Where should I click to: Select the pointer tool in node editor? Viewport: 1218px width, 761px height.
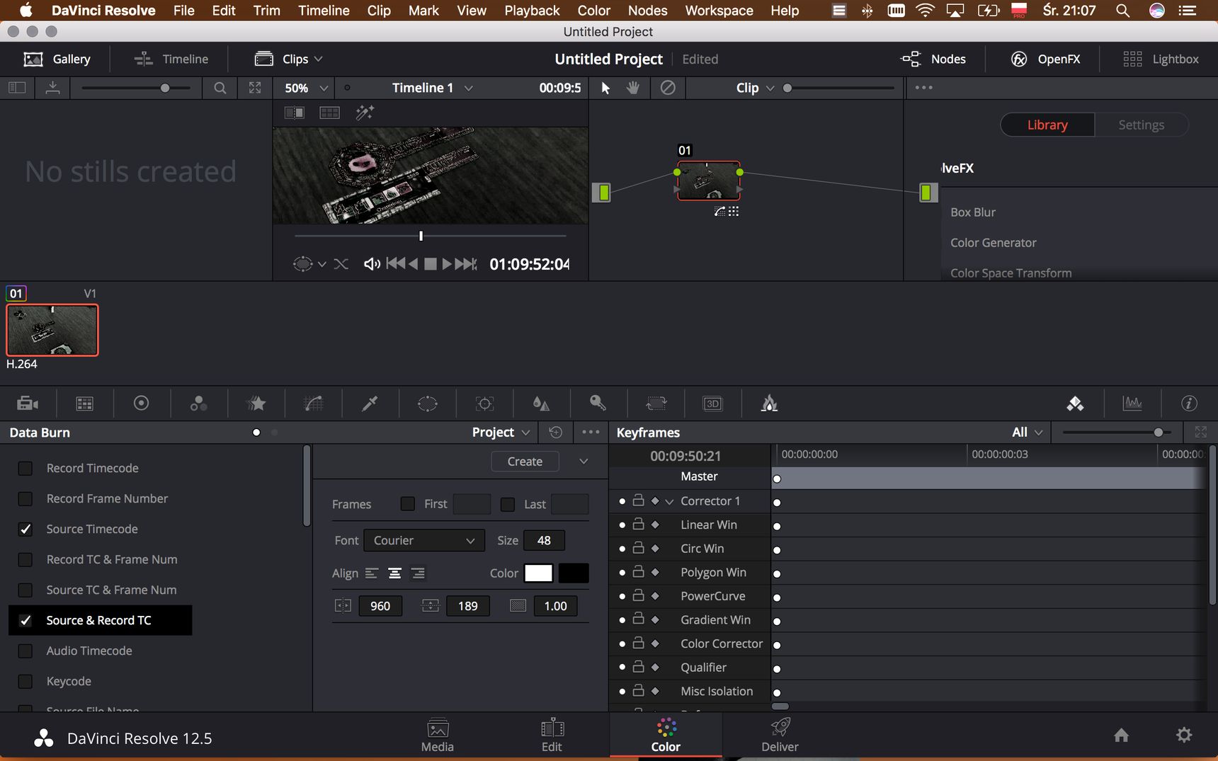point(605,88)
